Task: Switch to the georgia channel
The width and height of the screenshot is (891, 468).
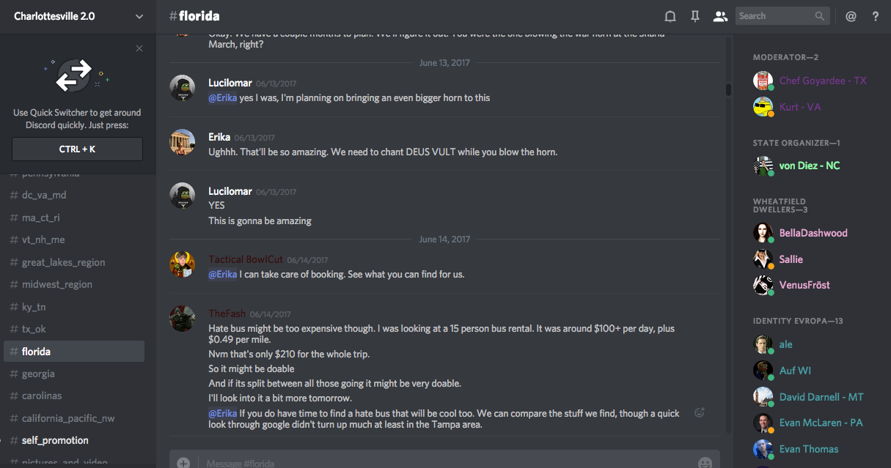Action: [x=38, y=374]
